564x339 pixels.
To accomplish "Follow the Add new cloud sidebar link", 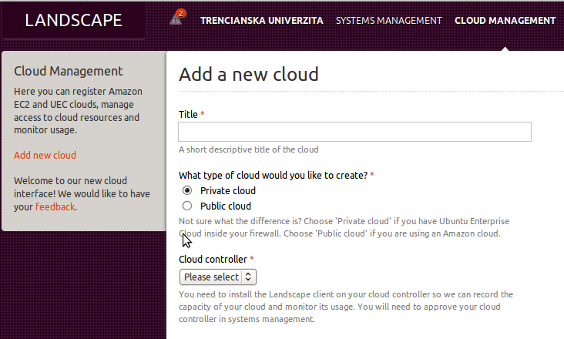I will pyautogui.click(x=45, y=156).
